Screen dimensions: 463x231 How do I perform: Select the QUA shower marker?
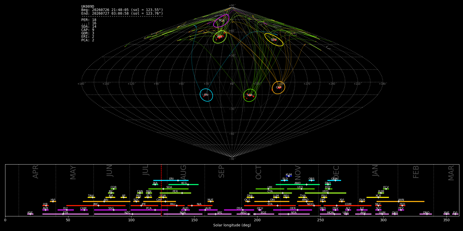point(362,201)
